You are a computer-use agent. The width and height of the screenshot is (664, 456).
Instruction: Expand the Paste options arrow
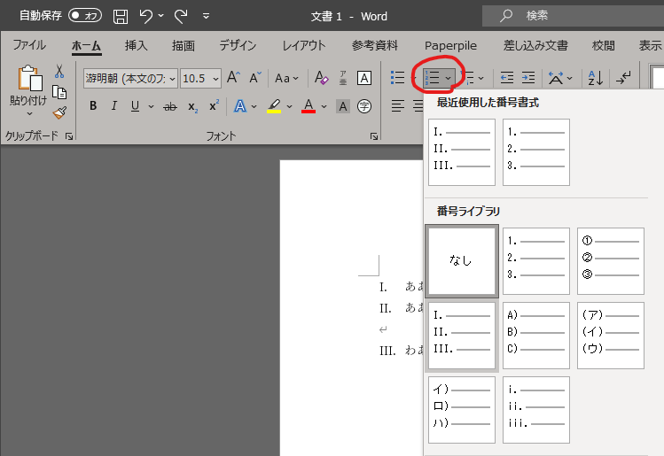pyautogui.click(x=29, y=113)
